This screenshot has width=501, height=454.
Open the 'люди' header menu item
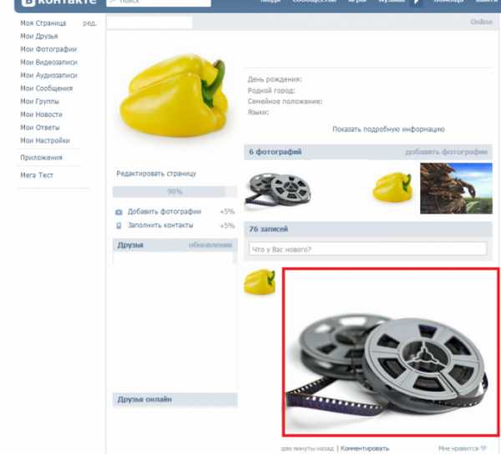coord(271,2)
